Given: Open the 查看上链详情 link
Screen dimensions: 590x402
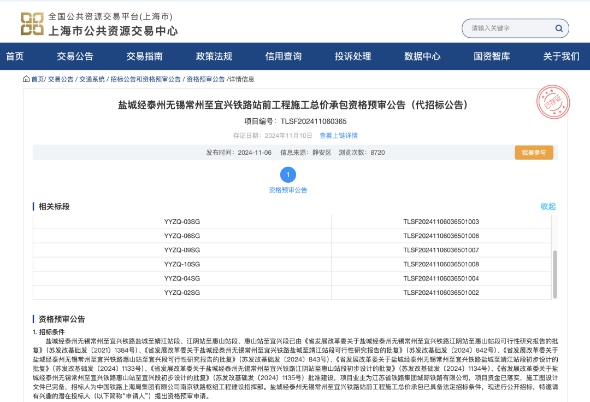Looking at the screenshot, I should pos(339,136).
